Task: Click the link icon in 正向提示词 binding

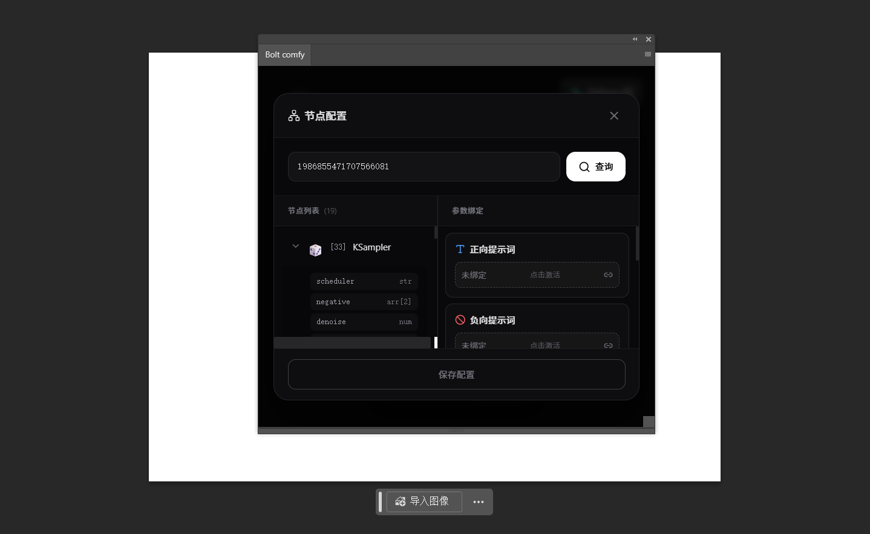Action: pos(608,275)
